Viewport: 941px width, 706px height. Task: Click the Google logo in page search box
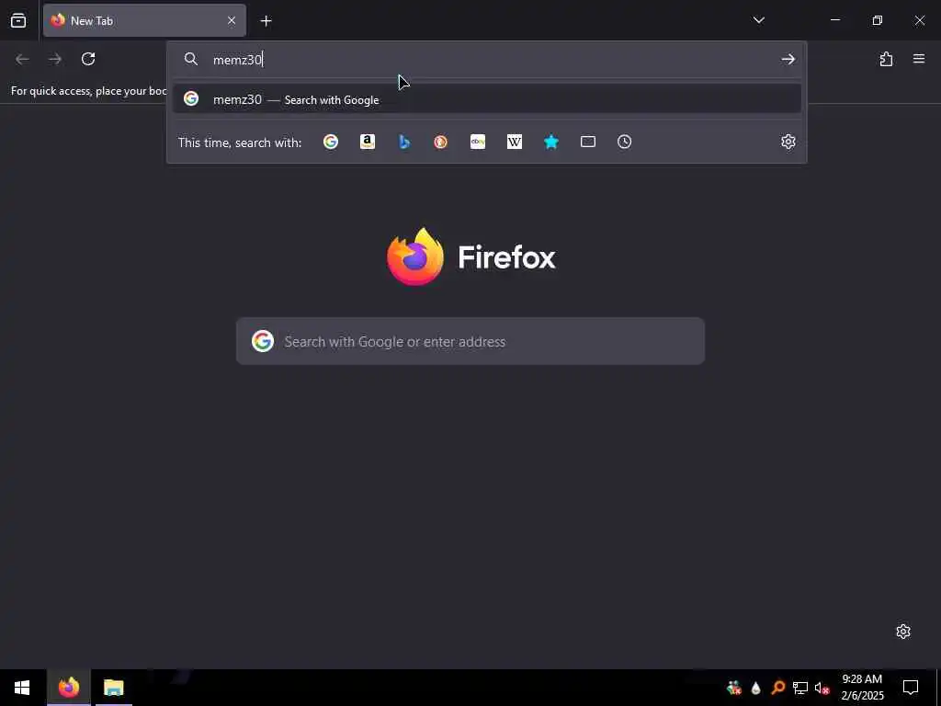pyautogui.click(x=263, y=341)
